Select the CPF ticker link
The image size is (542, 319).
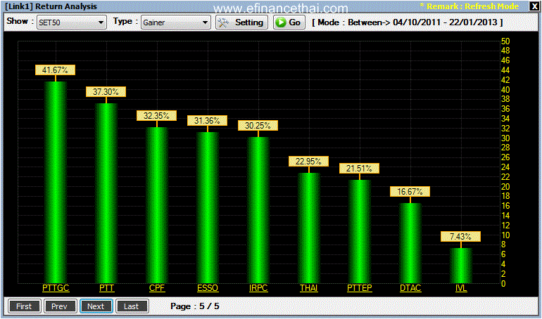click(157, 288)
